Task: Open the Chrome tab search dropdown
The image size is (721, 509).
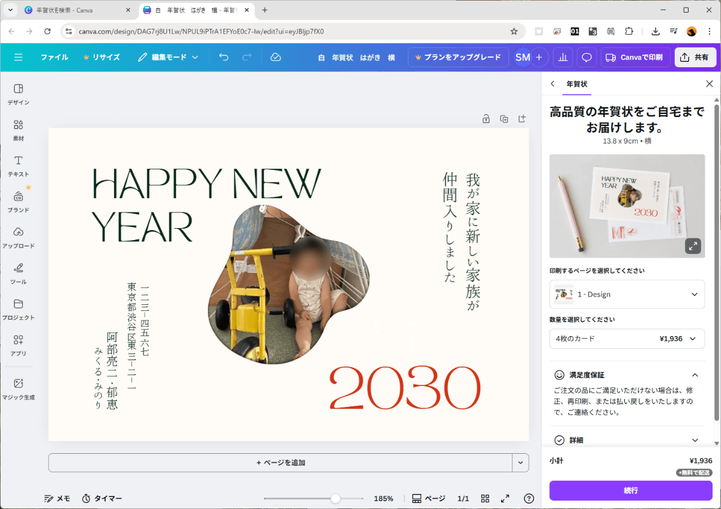Action: pos(10,10)
